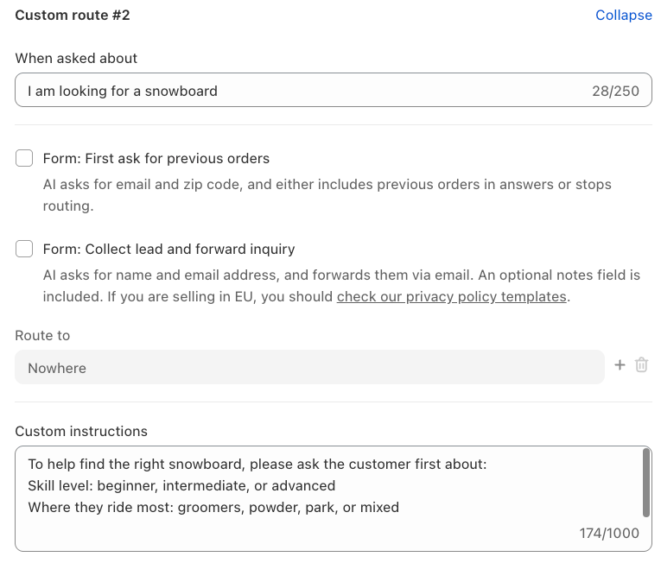This screenshot has height=563, width=661.
Task: Click the 'Where they ride most' instruction line
Action: pos(213,508)
